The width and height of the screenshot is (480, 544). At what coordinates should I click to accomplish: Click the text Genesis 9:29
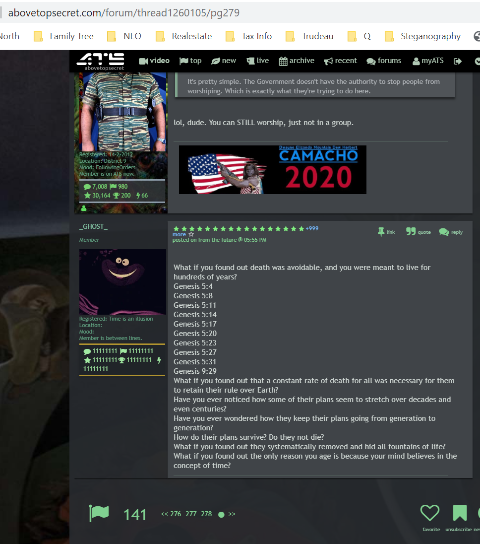click(x=195, y=371)
